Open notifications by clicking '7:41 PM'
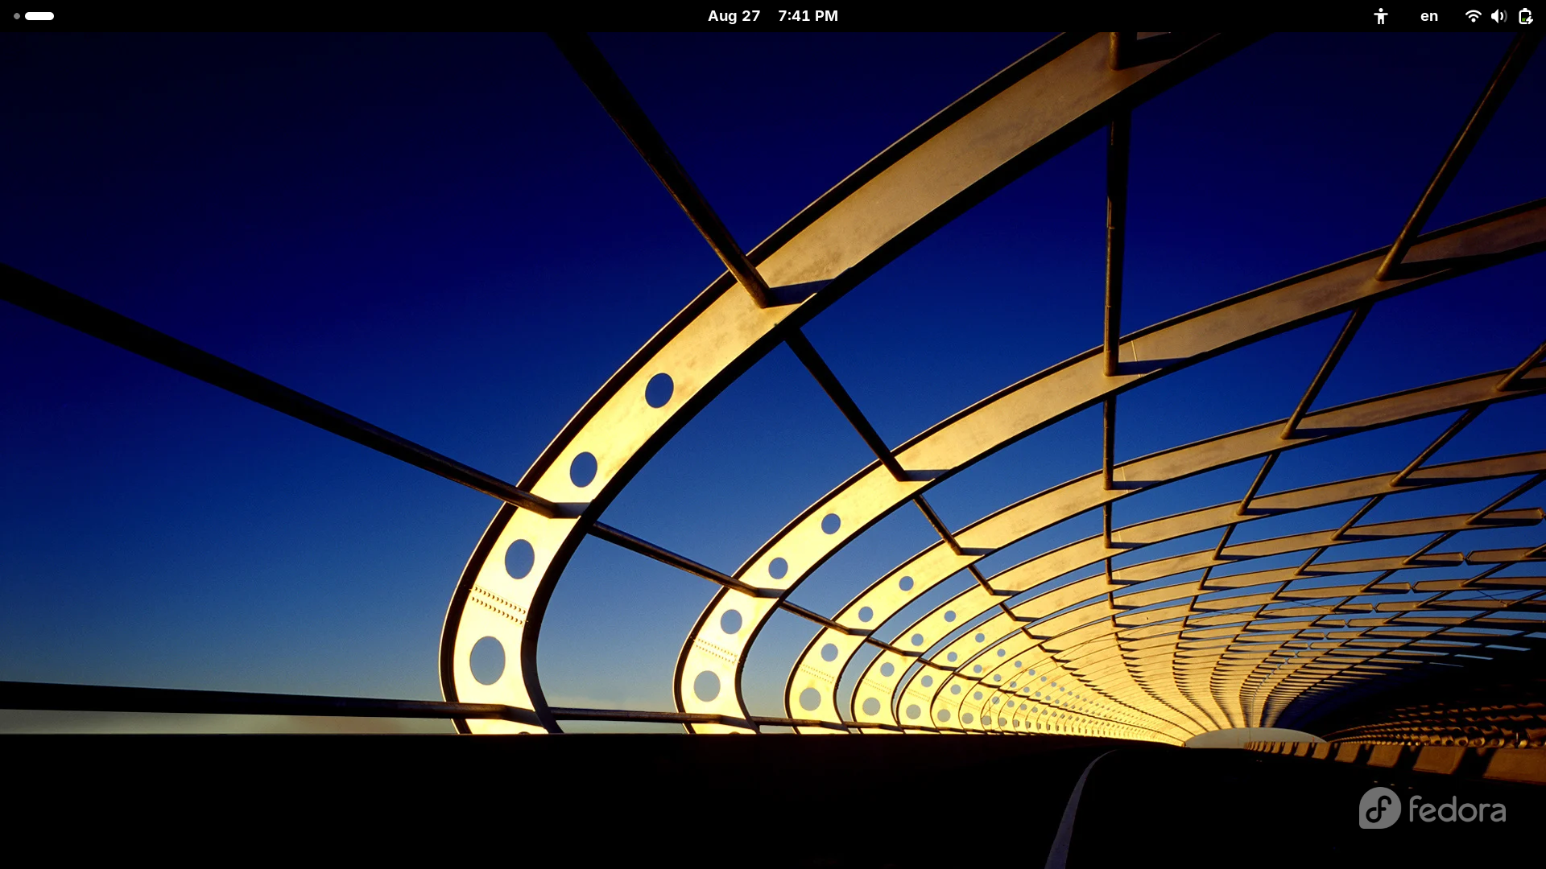The image size is (1546, 869). click(x=808, y=16)
